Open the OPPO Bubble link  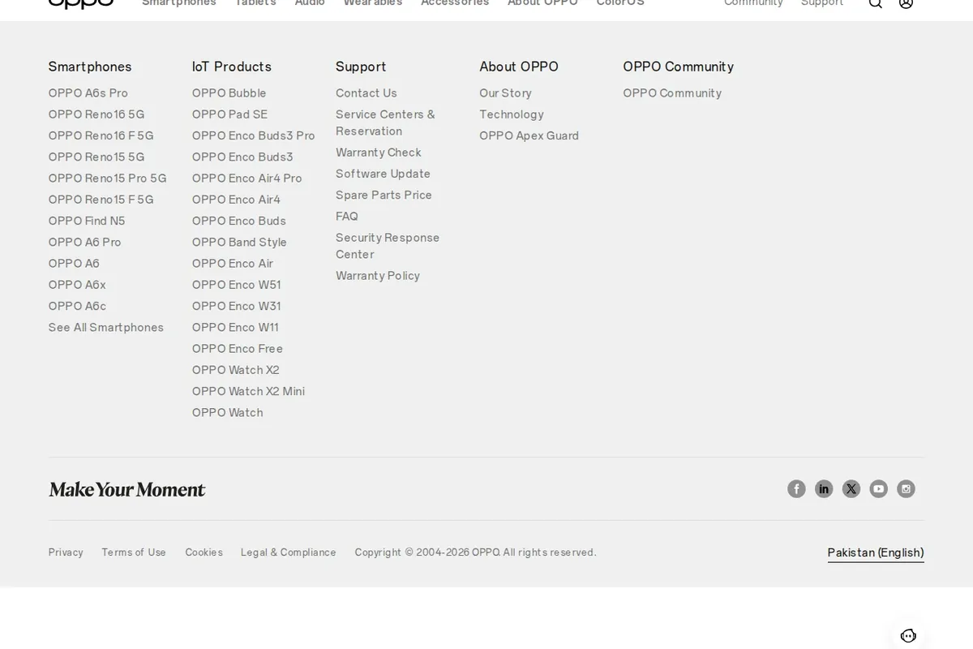[x=229, y=93]
